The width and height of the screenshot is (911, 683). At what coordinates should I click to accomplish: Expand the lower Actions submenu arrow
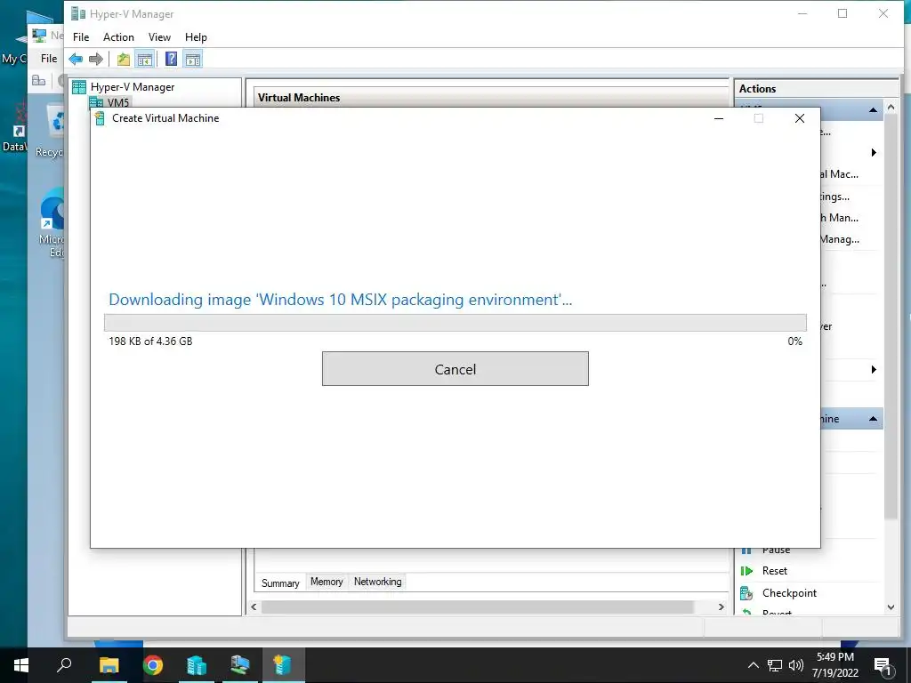874,369
